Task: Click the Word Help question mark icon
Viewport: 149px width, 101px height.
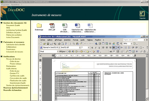Action: (x=134, y=44)
